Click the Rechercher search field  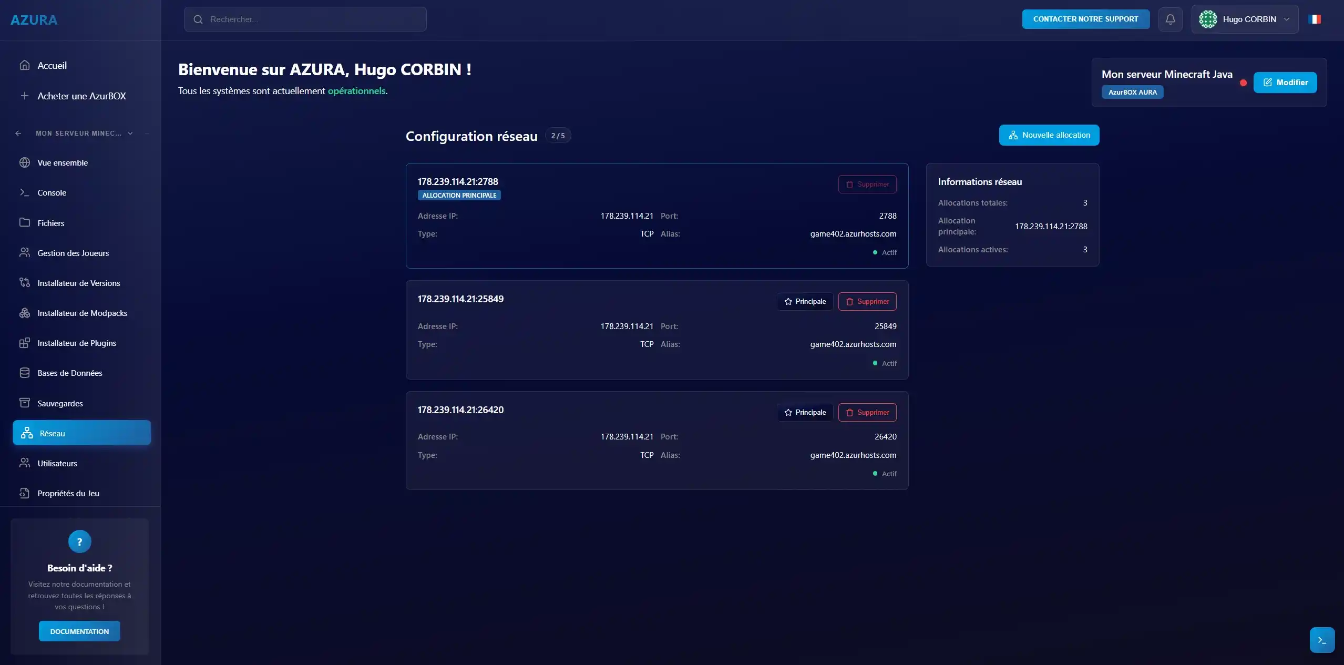click(x=305, y=19)
